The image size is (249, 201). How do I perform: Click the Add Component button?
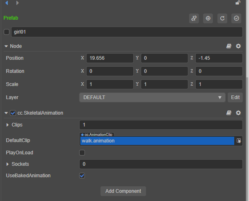click(123, 191)
